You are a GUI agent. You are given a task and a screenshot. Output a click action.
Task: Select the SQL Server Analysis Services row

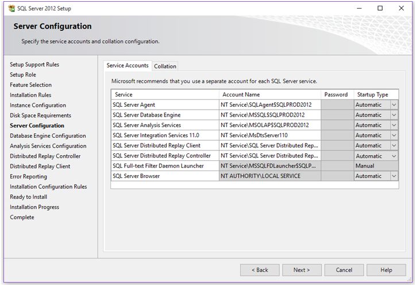click(x=165, y=125)
